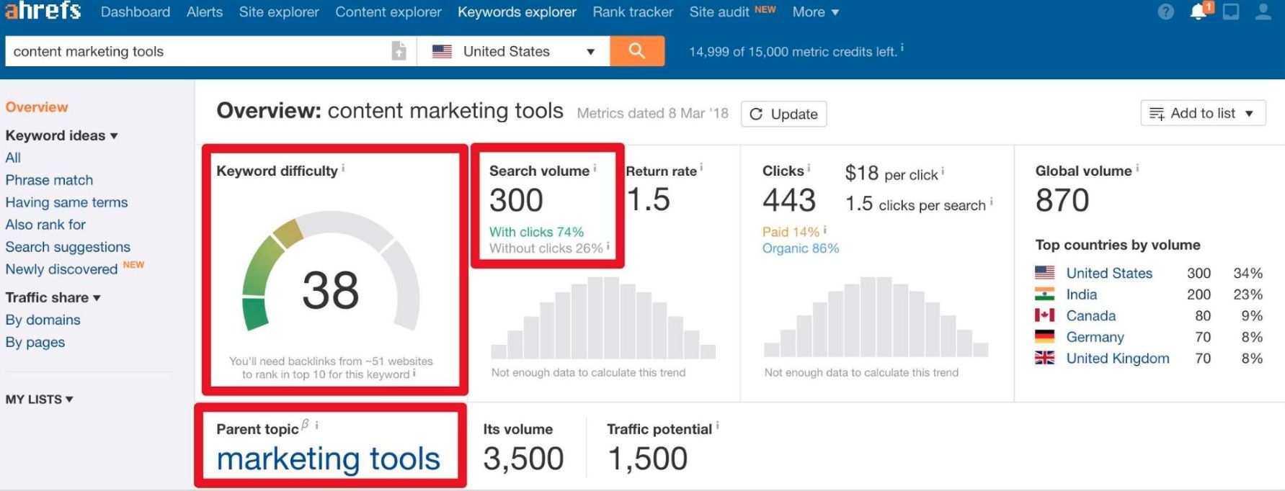Viewport: 1285px width, 491px height.
Task: Click the Canada flag icon
Action: 1044,315
